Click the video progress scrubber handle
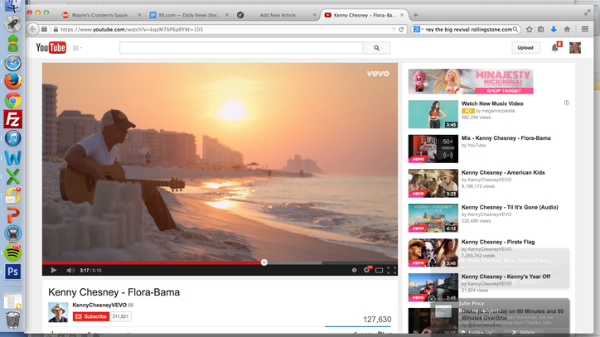600x337 pixels. [x=264, y=262]
